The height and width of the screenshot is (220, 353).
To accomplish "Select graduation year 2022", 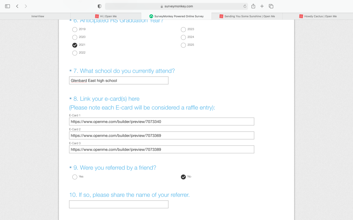I will coord(75,53).
